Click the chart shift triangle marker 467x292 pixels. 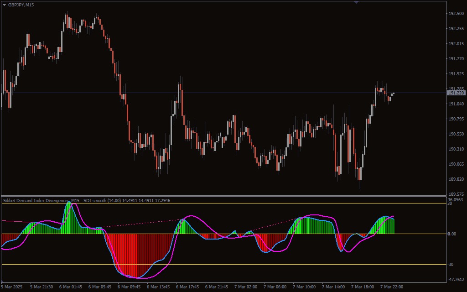point(356,2)
